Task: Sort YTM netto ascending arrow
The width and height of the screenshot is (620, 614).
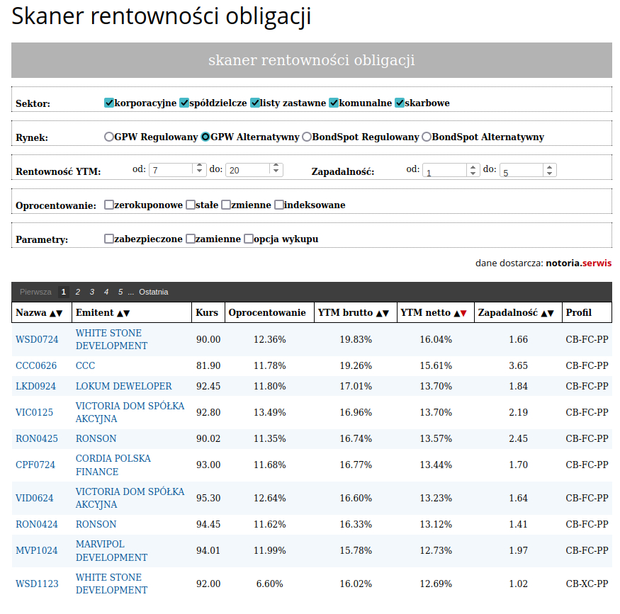Action: pos(456,313)
